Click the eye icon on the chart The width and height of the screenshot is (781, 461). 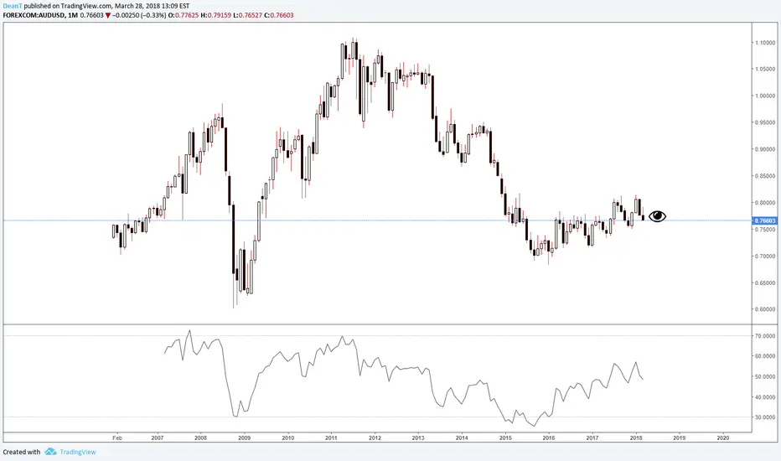click(658, 215)
